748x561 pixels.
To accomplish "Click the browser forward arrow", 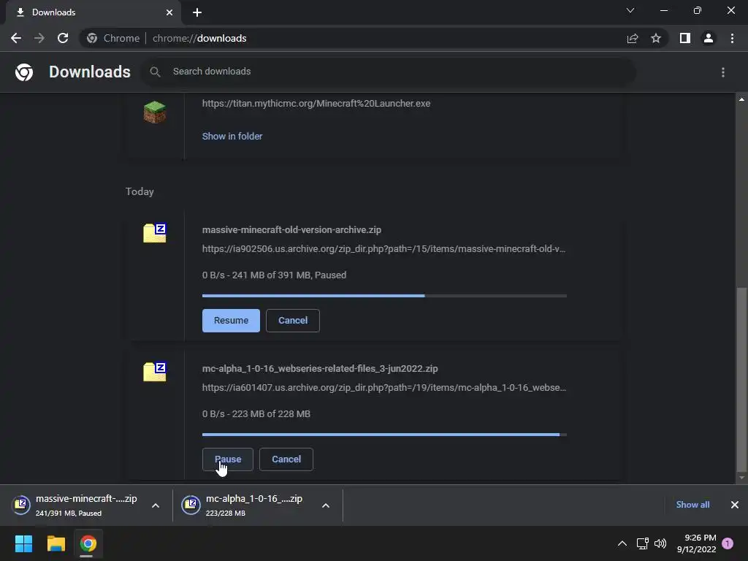I will pos(39,38).
